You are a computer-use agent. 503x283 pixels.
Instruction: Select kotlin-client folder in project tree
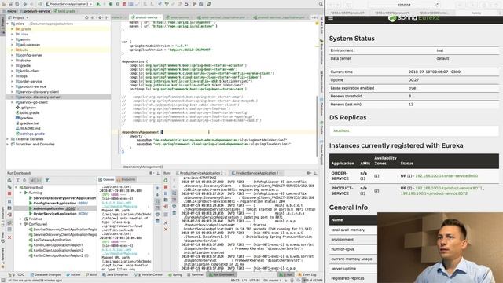(30, 71)
